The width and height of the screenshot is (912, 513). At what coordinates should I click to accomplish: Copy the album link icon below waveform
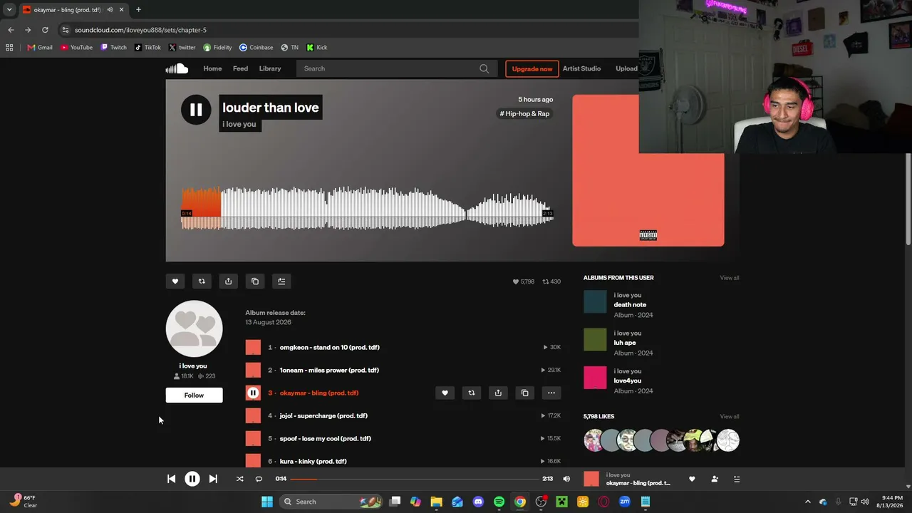pos(255,281)
